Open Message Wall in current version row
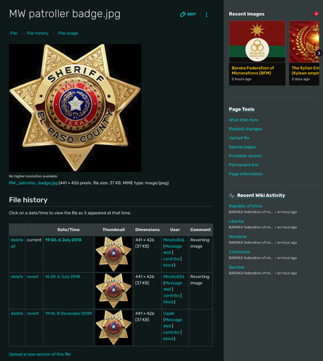Image resolution: width=323 pixels, height=361 pixels. click(173, 249)
